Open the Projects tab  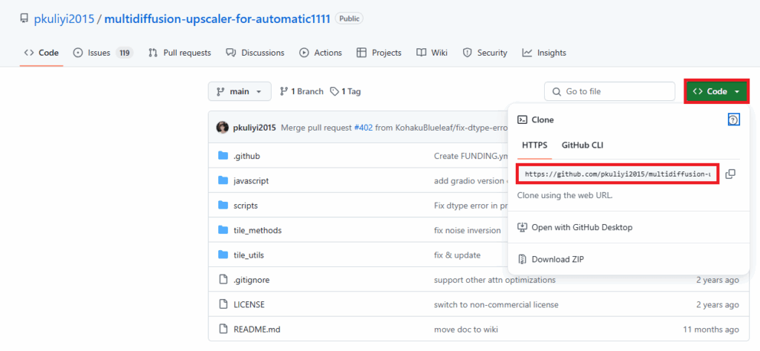(379, 53)
